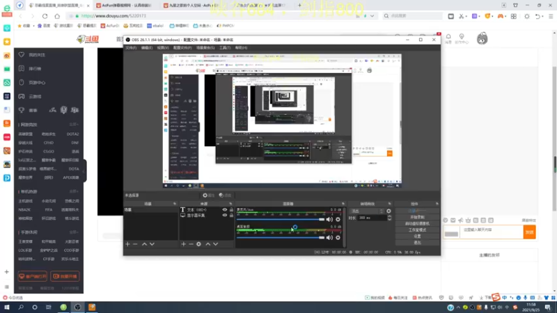Click 退出 in OBS controls
The height and width of the screenshot is (313, 557).
pos(417,243)
